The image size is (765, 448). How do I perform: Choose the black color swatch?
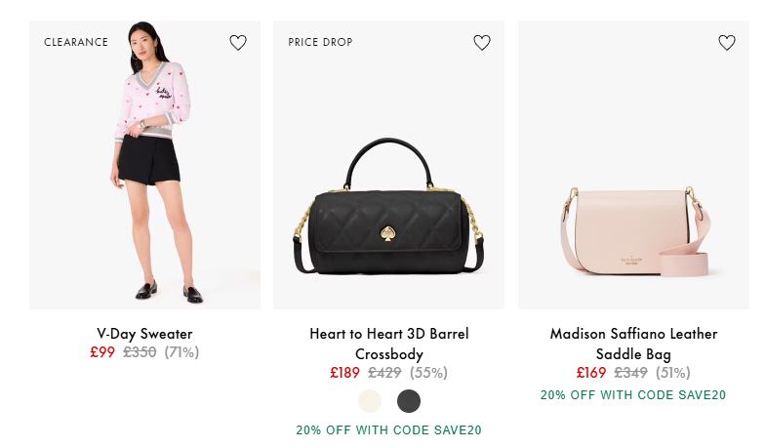(409, 401)
